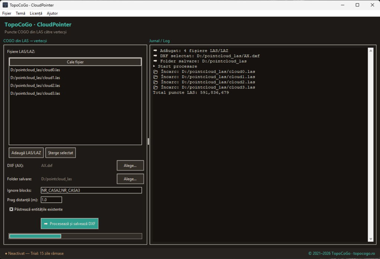The width and height of the screenshot is (380, 259).
Task: Click folder icon beside 'Încarc: cloud0.las' log
Action: pos(155,72)
